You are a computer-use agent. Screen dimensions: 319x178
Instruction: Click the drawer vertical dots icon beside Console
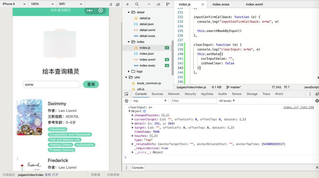coord(126,168)
